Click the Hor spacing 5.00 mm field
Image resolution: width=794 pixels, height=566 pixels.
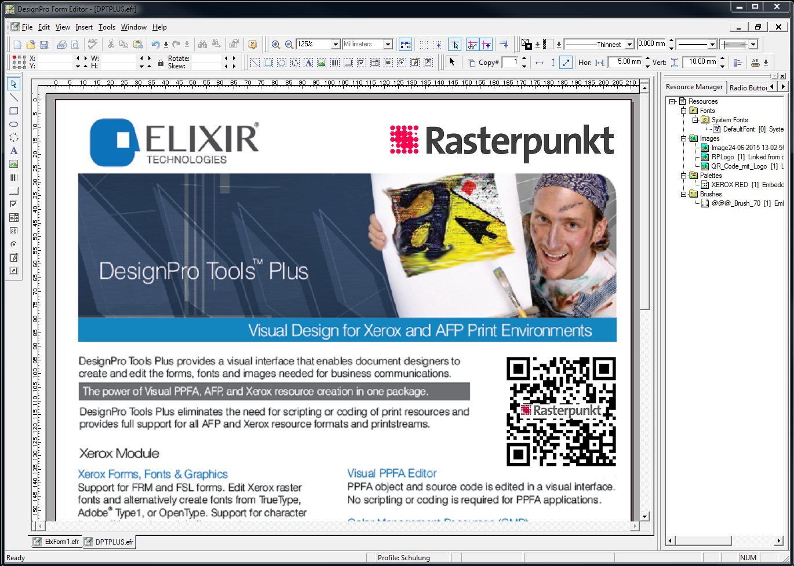pos(625,62)
